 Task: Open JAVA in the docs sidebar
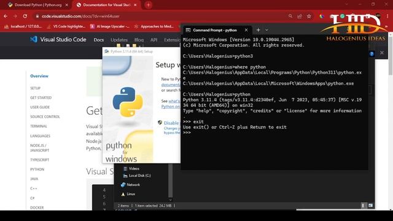coord(34,179)
